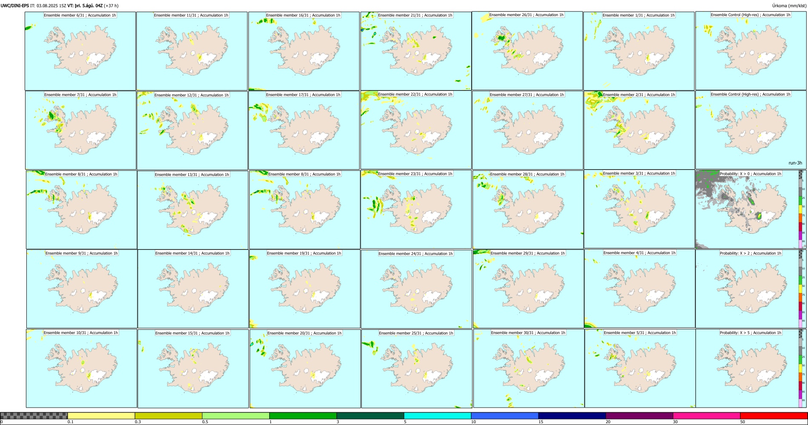Screen dimensions: 808x425
Task: Select the Ensemble Control panel marked run-3h
Action: [x=751, y=130]
